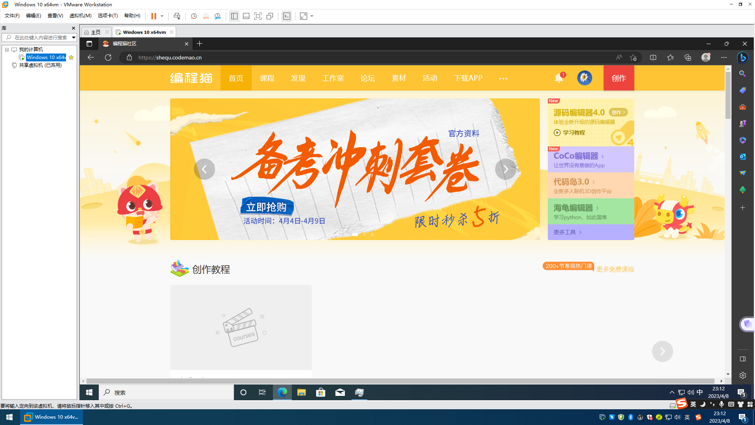Open Edge split screen icon
This screenshot has width=755, height=425.
point(653,57)
